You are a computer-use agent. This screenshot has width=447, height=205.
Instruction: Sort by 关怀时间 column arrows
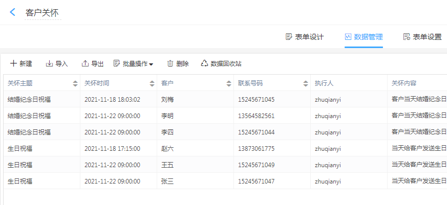click(152, 83)
